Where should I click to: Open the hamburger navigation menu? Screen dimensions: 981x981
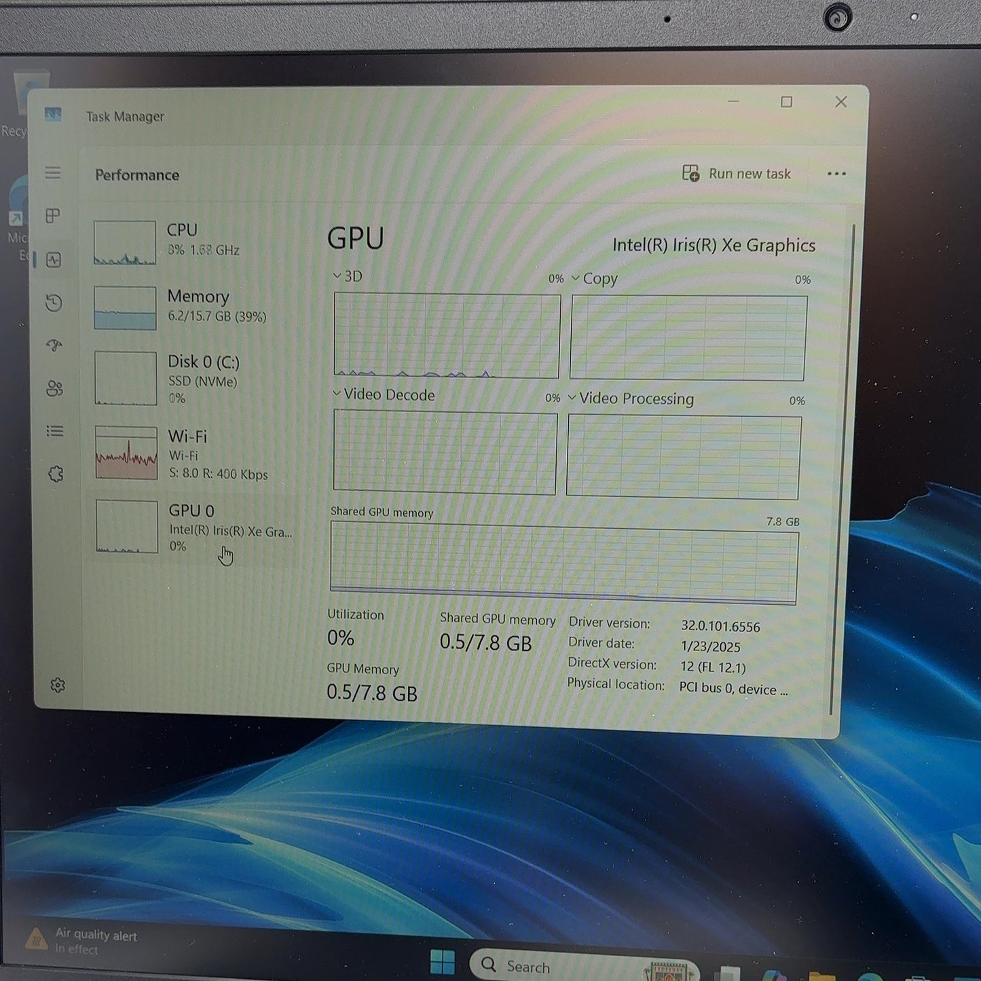[53, 172]
